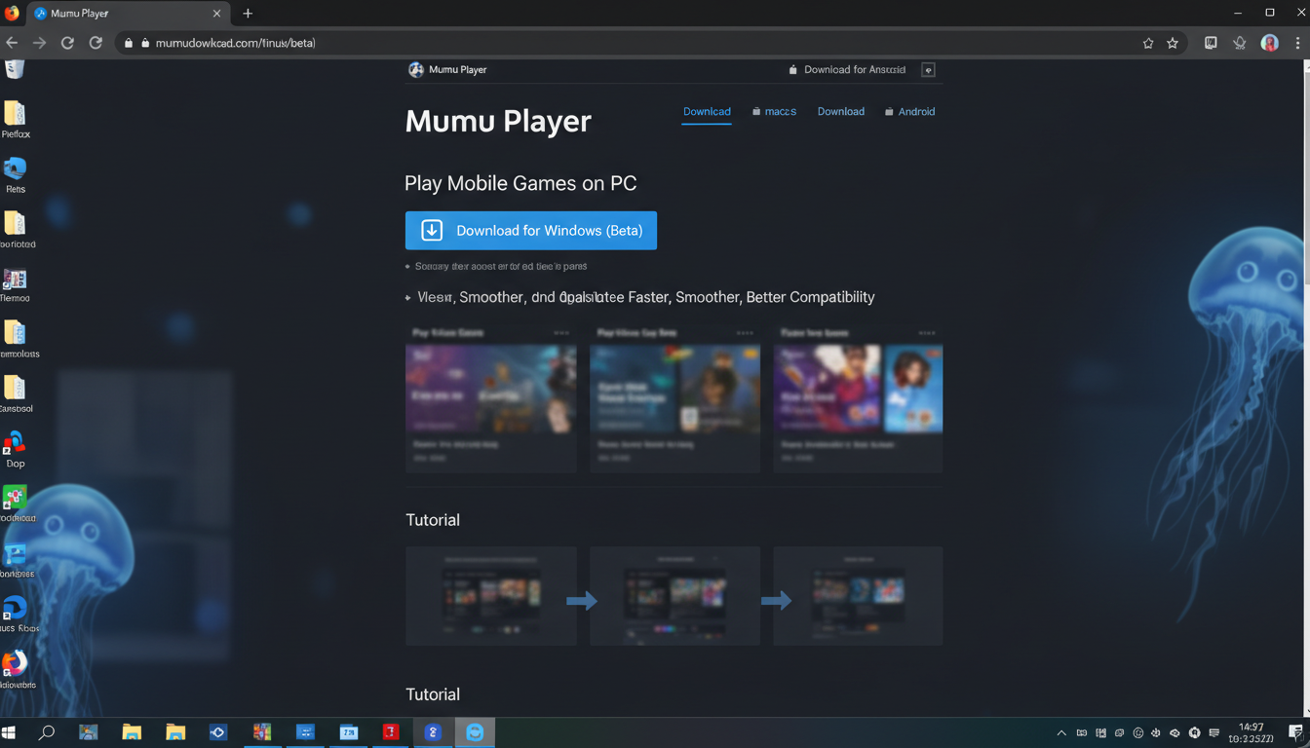Open the green desktop icon below Dop

15,504
